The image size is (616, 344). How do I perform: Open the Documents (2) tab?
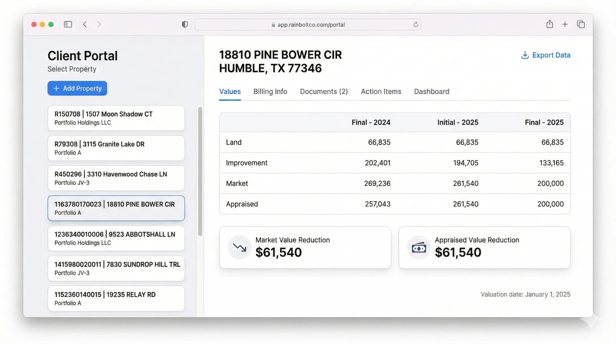[x=324, y=92]
